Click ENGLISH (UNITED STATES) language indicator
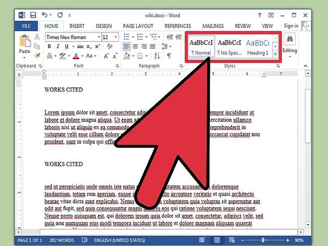This screenshot has height=246, width=328. point(119,240)
